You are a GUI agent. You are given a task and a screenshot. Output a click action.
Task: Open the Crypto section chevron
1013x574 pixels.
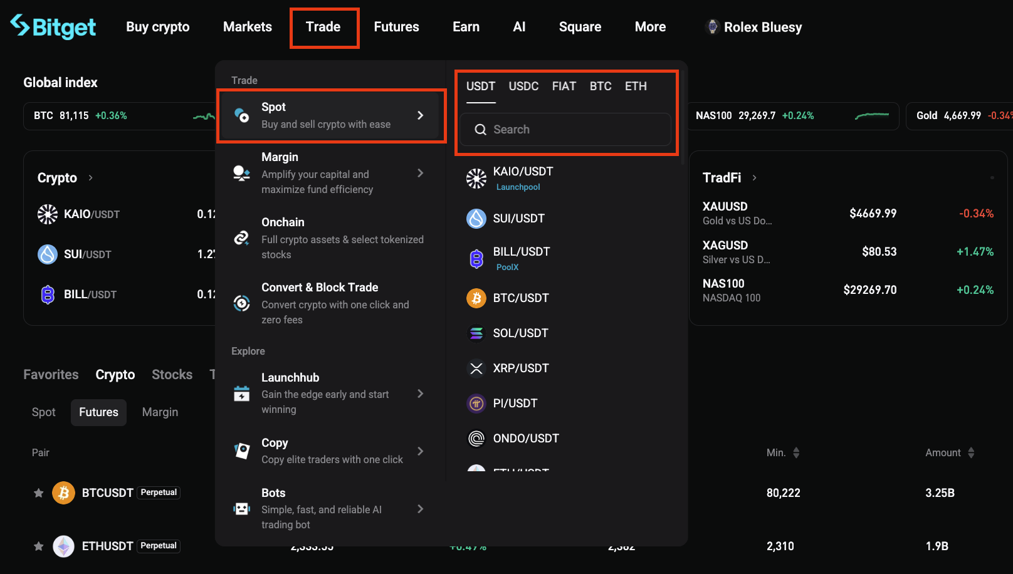click(91, 178)
